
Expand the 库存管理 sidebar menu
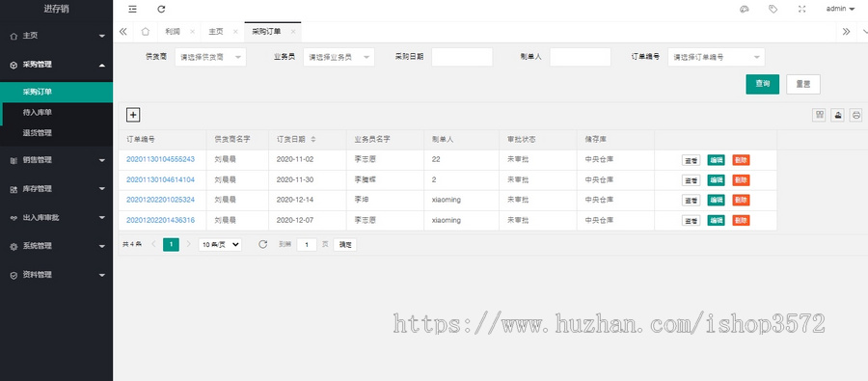[x=57, y=189]
